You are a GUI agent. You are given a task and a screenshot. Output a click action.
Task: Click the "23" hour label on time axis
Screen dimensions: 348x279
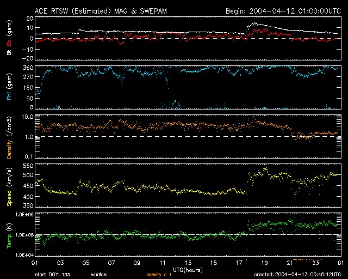315,263
